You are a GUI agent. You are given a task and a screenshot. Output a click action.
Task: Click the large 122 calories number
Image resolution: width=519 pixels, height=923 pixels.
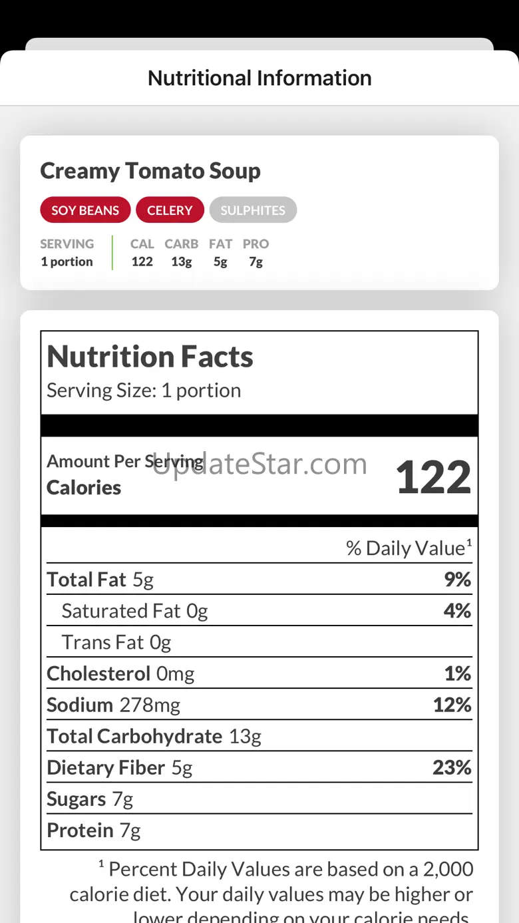(433, 478)
